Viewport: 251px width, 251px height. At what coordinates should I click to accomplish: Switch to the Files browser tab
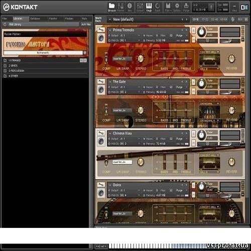5,19
